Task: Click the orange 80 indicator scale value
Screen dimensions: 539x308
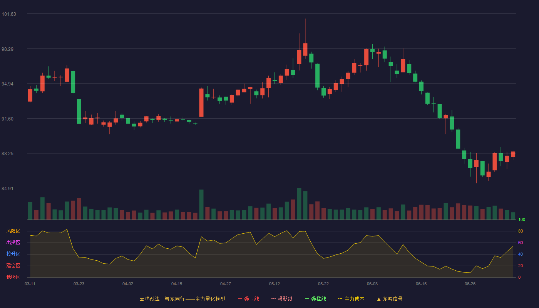Action: [x=521, y=231]
